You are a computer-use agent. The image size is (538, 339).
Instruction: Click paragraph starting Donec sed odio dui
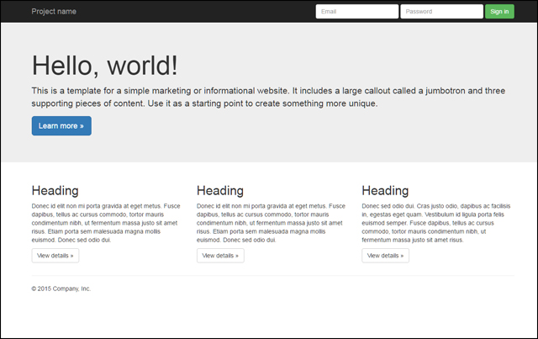click(436, 223)
